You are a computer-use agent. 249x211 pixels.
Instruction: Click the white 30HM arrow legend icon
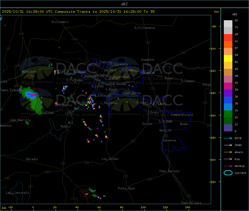pos(228,145)
